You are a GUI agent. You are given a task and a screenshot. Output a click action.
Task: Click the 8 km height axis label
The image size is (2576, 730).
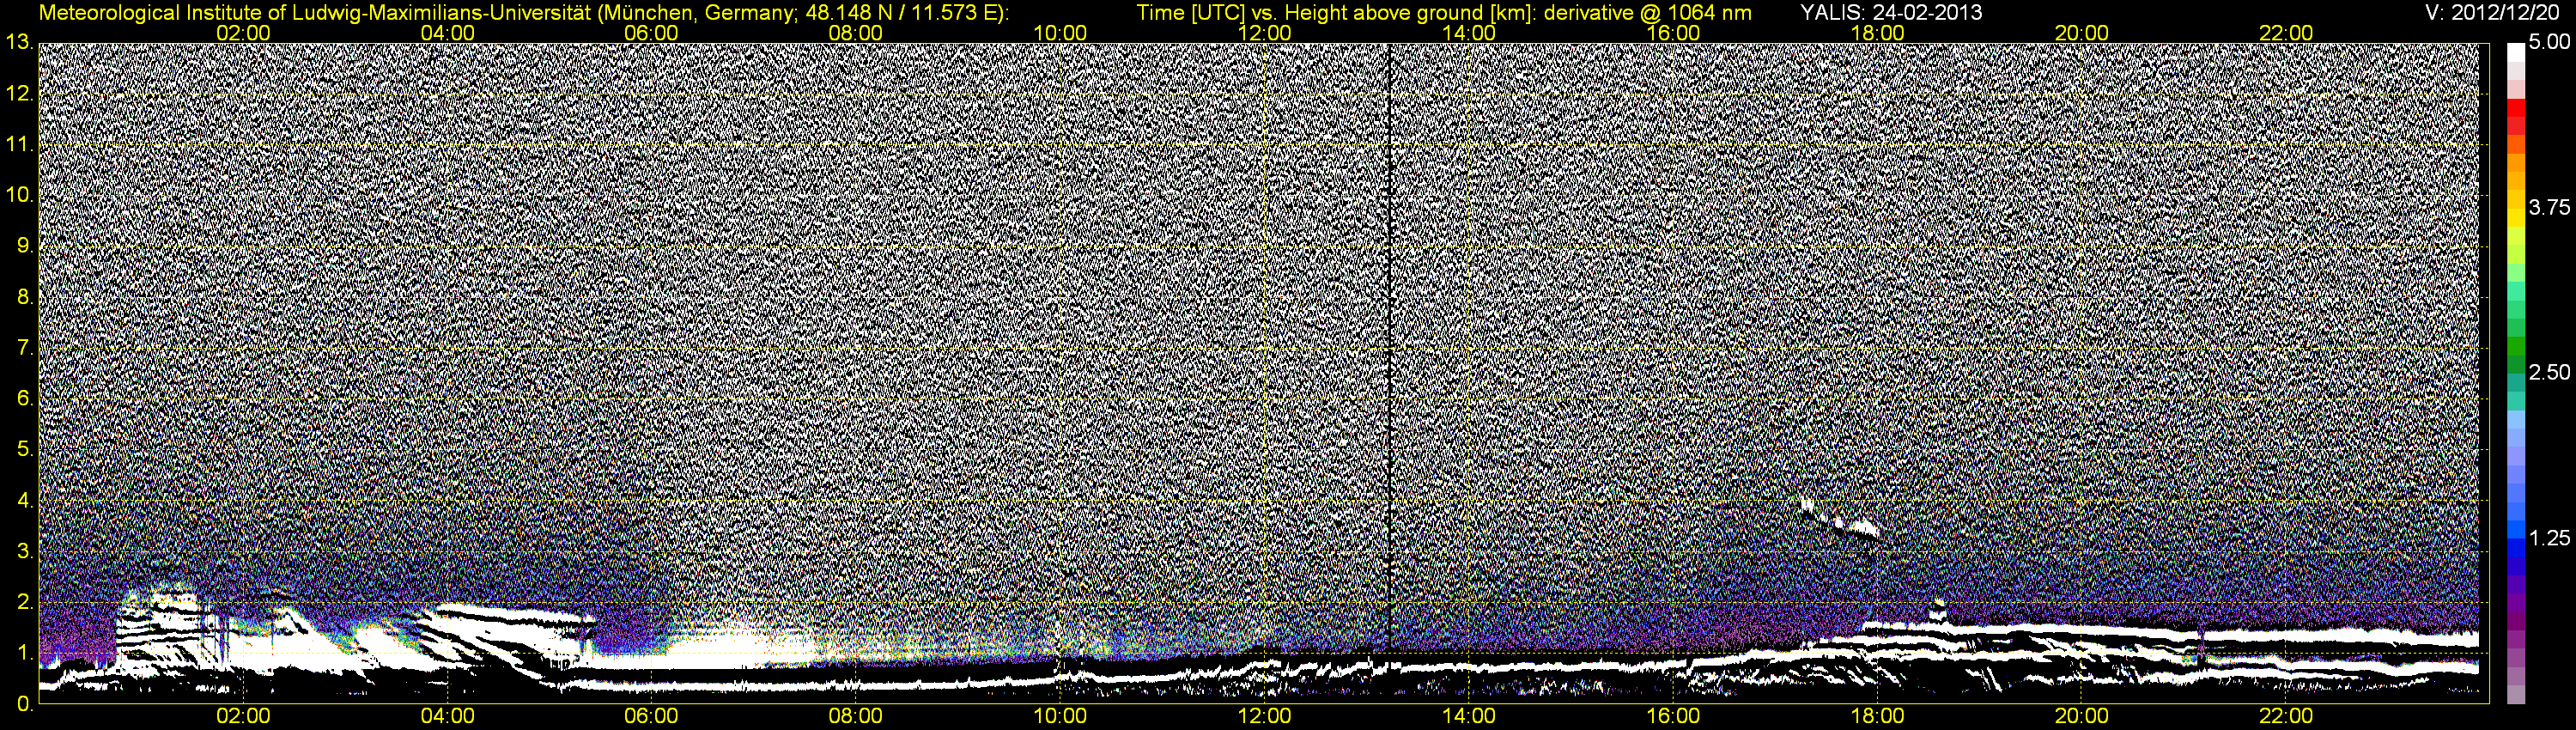tap(24, 297)
